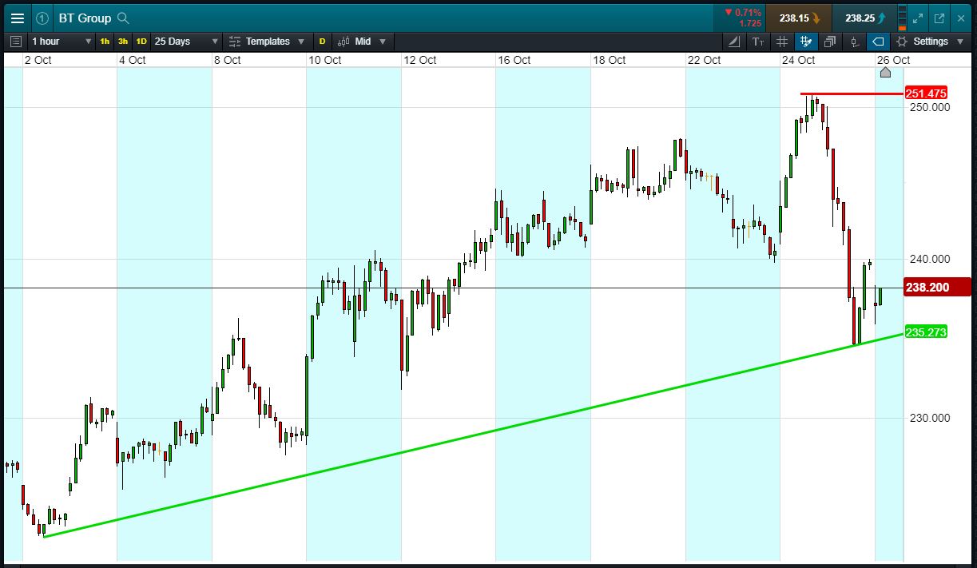Click the 240.000 price axis label
Viewport: 977px width, 568px height.
(930, 259)
